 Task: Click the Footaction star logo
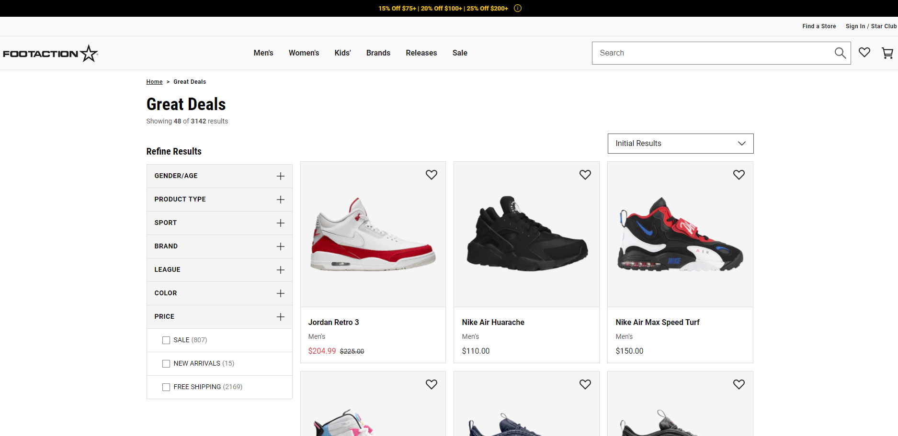50,53
